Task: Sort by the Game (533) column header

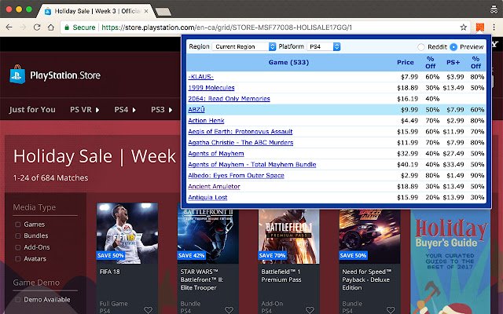Action: pos(288,62)
